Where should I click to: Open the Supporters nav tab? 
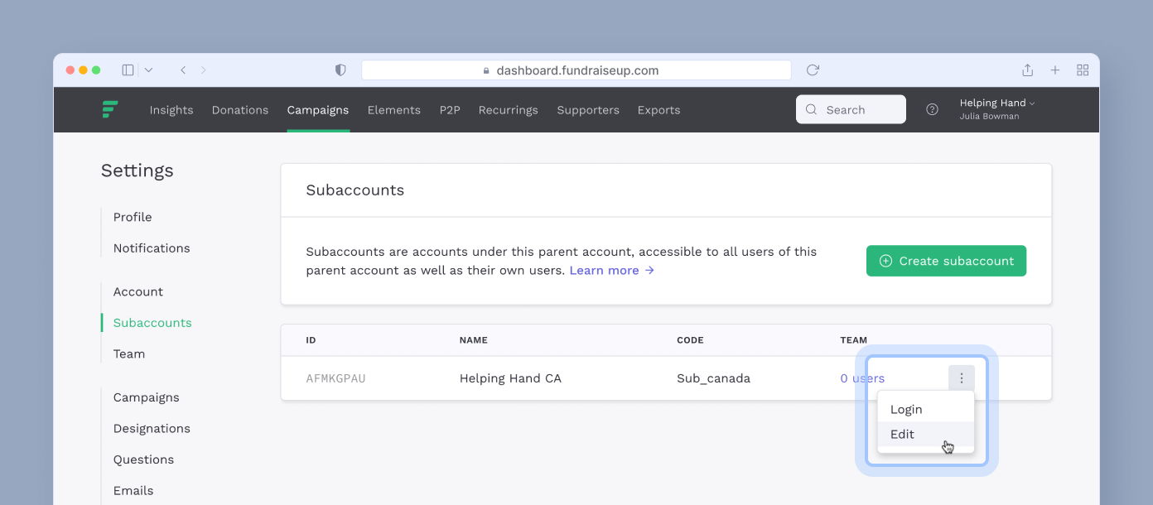588,110
